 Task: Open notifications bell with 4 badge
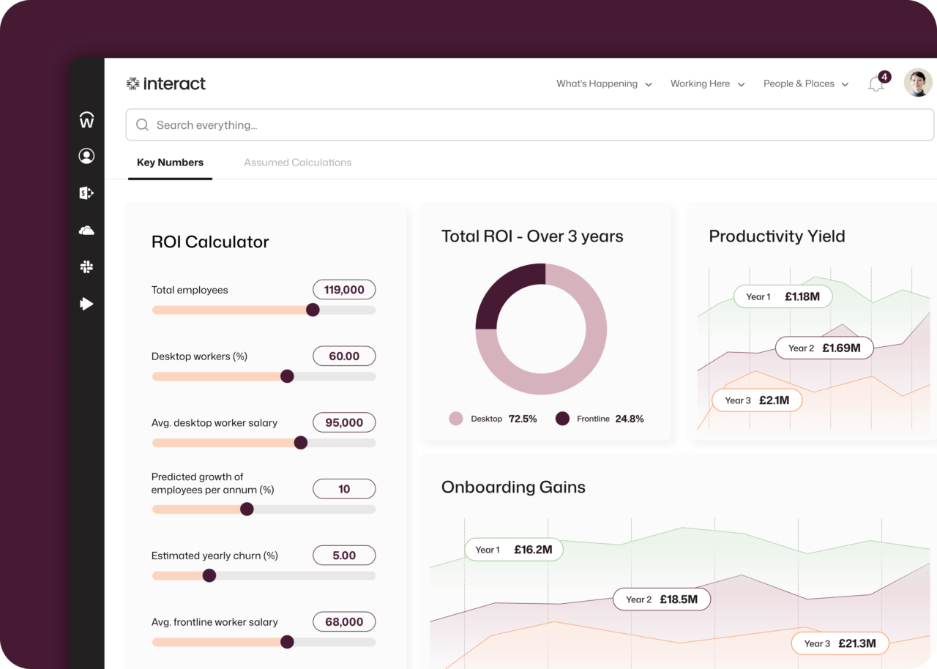[x=878, y=83]
